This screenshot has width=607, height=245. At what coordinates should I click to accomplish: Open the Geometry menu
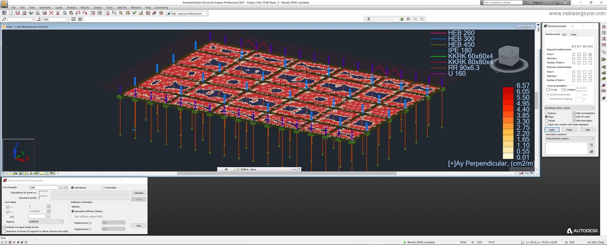pos(45,8)
